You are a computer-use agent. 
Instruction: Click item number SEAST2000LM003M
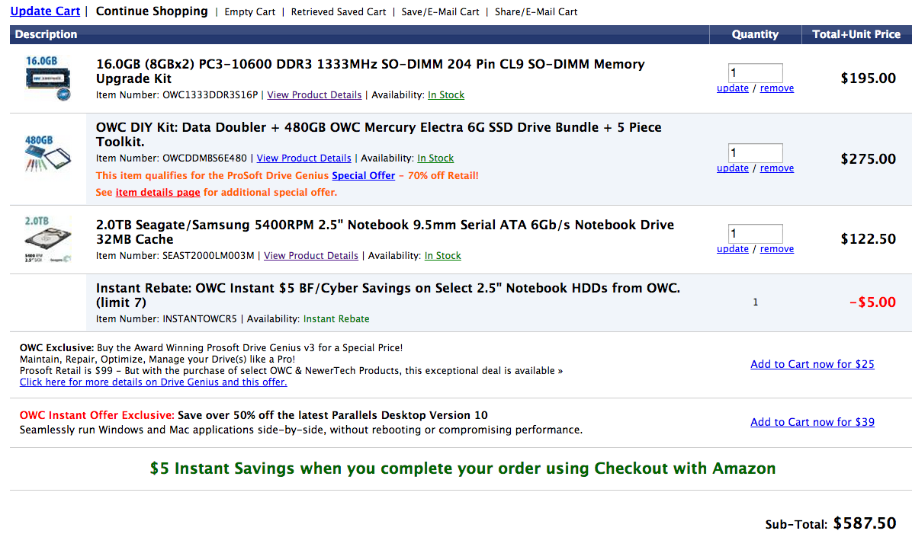coord(208,256)
